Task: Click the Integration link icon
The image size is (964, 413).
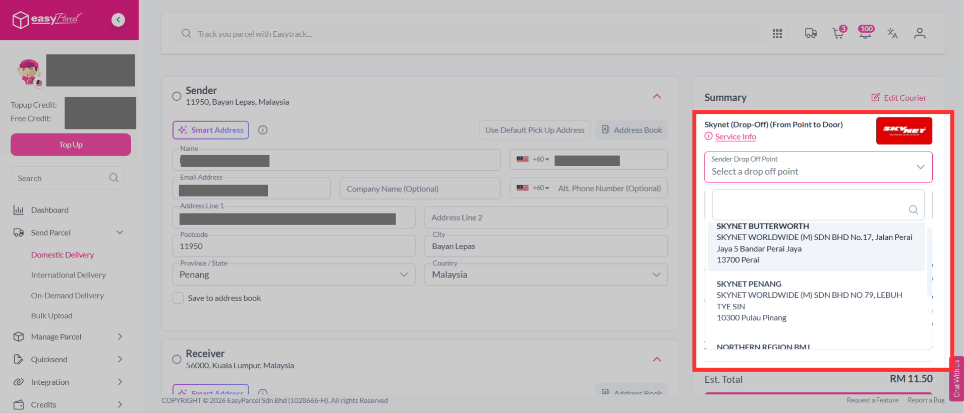Action: pos(19,382)
